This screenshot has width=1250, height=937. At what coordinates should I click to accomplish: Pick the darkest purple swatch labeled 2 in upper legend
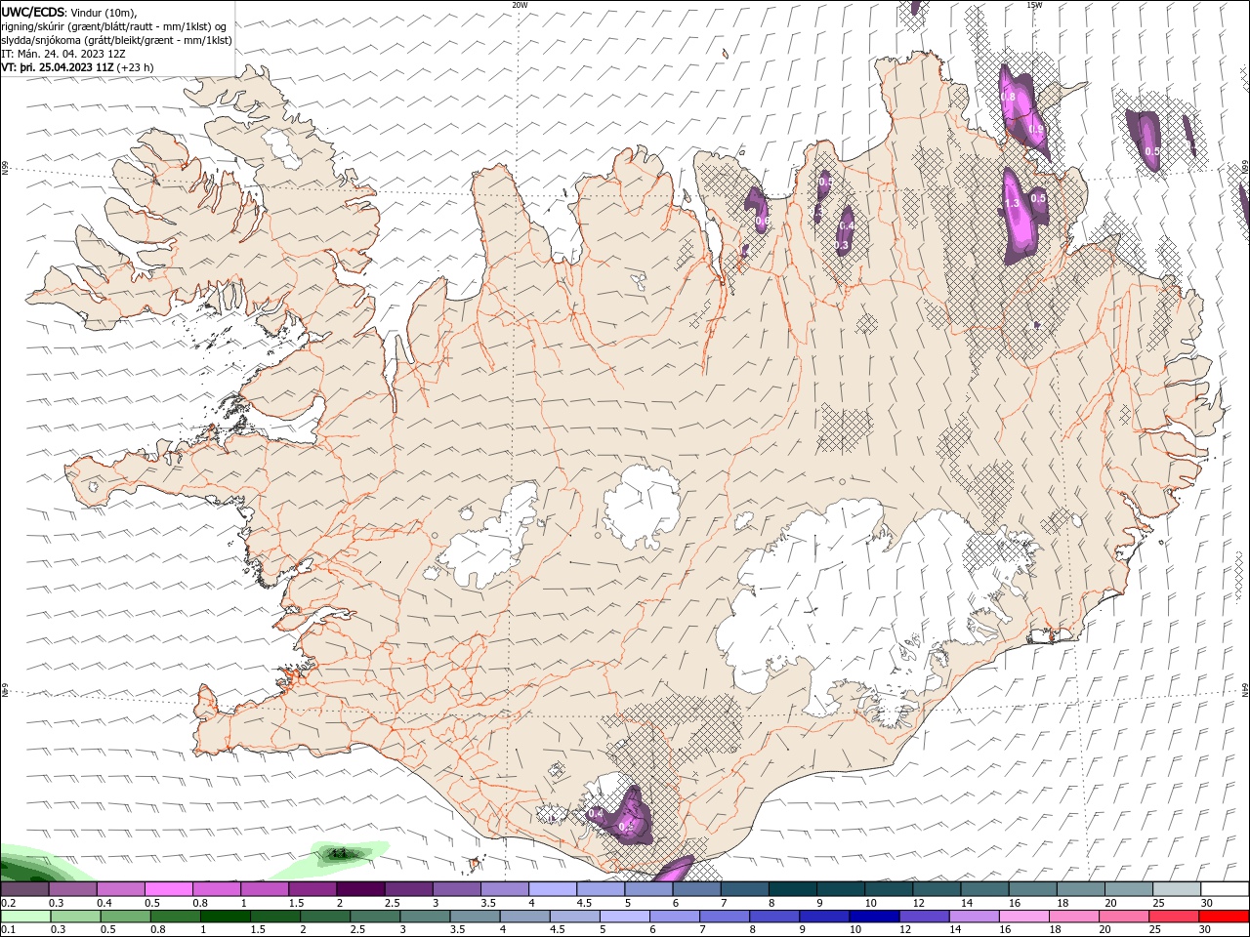point(359,889)
